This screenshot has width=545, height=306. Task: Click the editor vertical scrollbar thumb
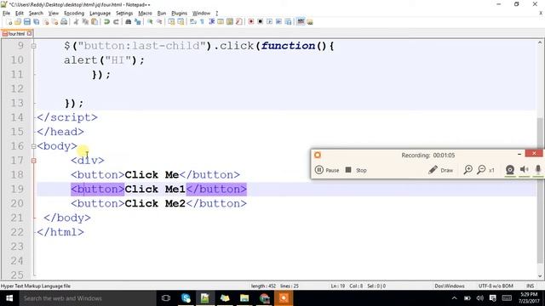(539, 190)
